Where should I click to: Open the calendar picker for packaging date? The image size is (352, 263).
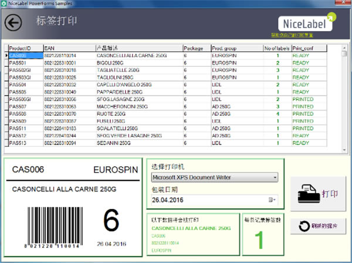click(x=272, y=200)
